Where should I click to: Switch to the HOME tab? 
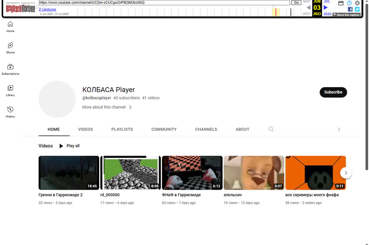click(54, 129)
